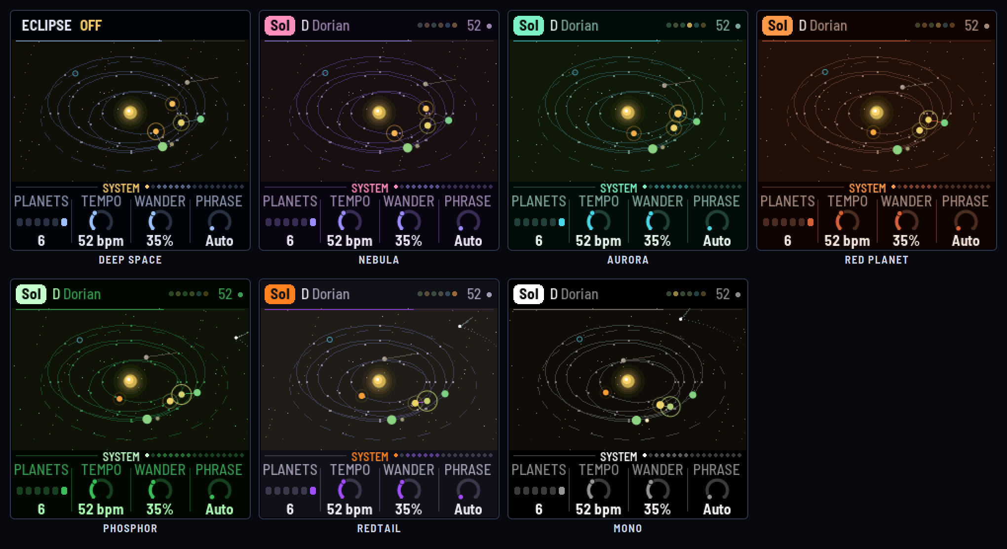Open the D Dorian scale selector in Mono
1007x549 pixels.
(574, 294)
